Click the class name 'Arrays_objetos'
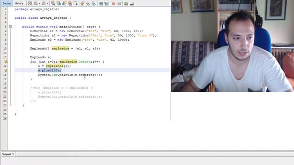Screen dimensions: 294x165 point(53,18)
